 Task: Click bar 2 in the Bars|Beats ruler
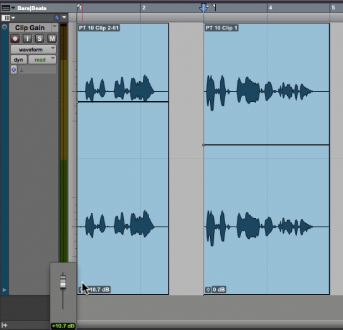coord(143,8)
